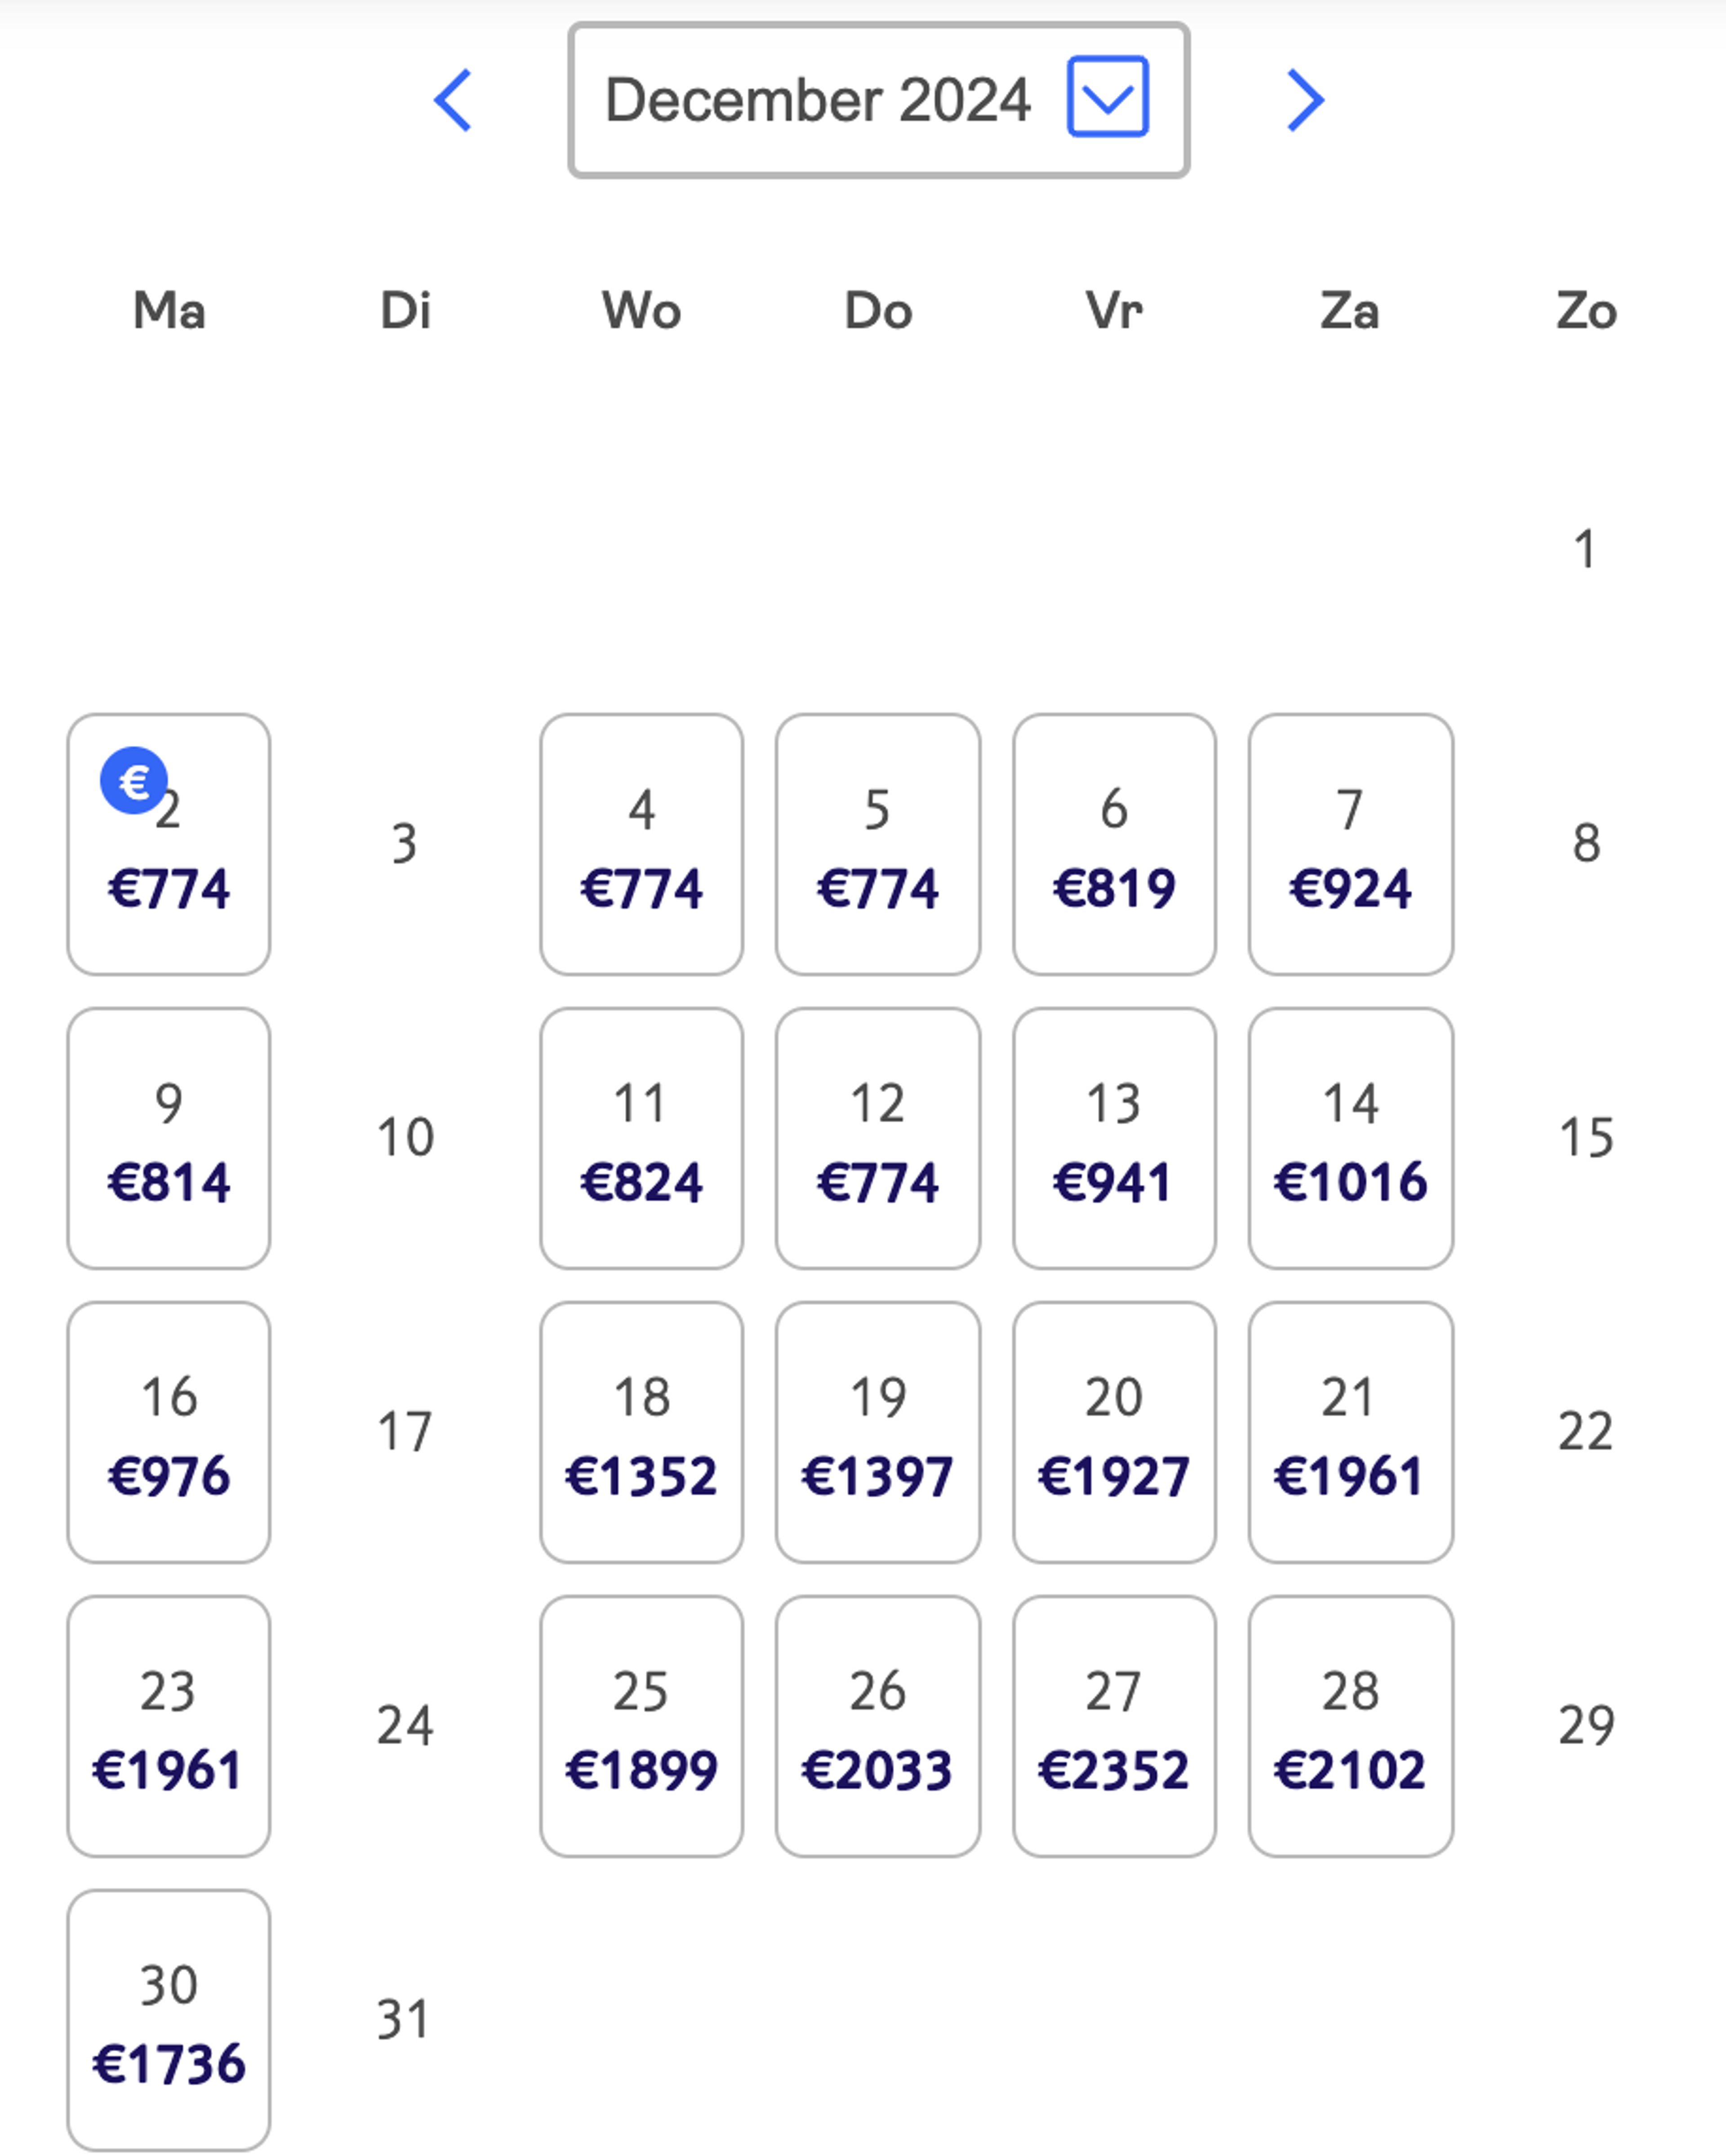
Task: Choose December 18 for €1352
Action: pyautogui.click(x=641, y=1432)
